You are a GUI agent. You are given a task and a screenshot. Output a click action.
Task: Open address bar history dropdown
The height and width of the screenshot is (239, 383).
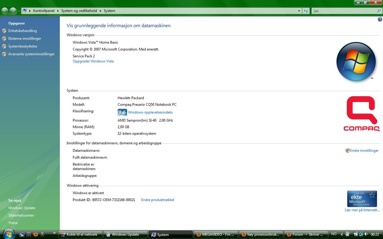[x=299, y=11]
